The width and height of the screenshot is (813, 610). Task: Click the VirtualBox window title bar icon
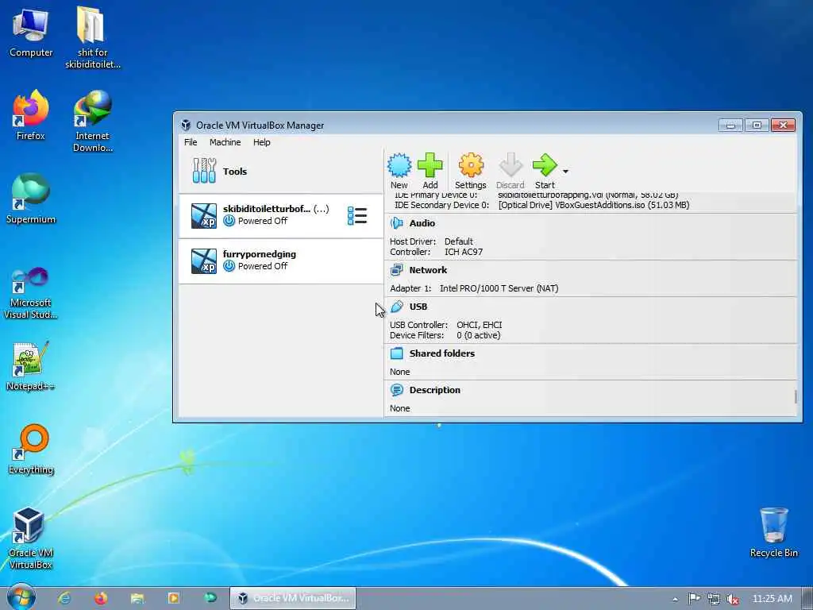pyautogui.click(x=186, y=125)
